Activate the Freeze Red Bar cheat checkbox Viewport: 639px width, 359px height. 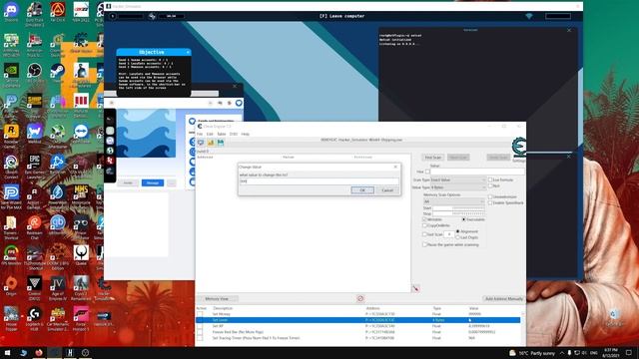click(200, 332)
